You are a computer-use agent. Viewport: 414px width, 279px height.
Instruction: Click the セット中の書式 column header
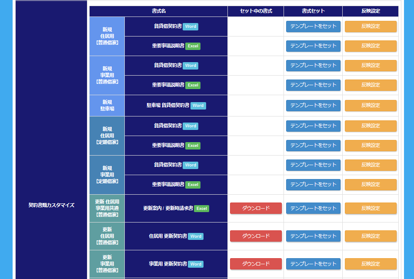click(256, 11)
